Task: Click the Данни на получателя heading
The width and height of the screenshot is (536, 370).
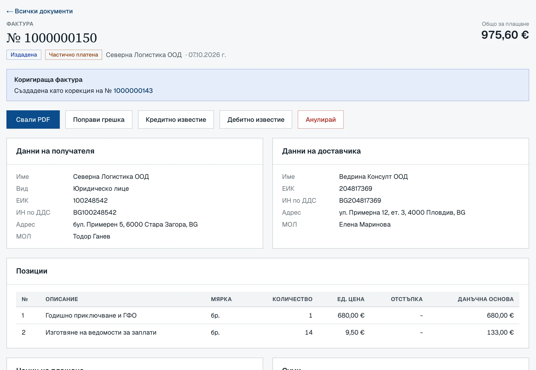Action: pos(55,151)
